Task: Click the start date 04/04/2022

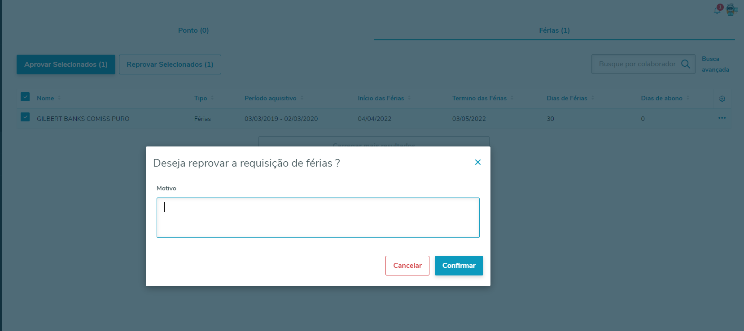Action: click(375, 119)
